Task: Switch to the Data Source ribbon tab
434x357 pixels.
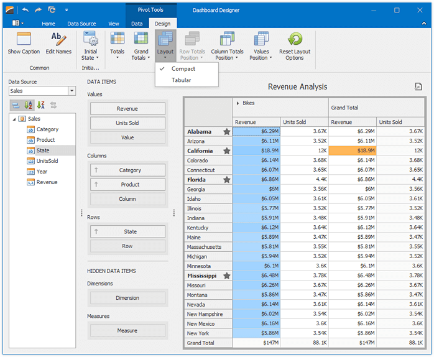Action: (x=81, y=24)
